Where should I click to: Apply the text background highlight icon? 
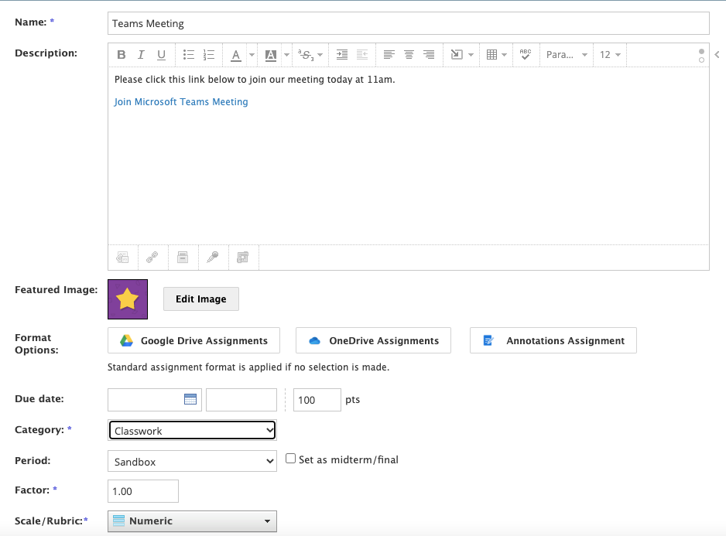pos(270,55)
